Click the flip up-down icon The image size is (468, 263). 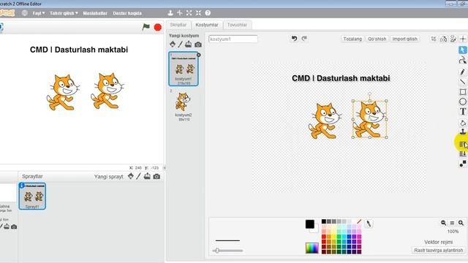click(453, 39)
